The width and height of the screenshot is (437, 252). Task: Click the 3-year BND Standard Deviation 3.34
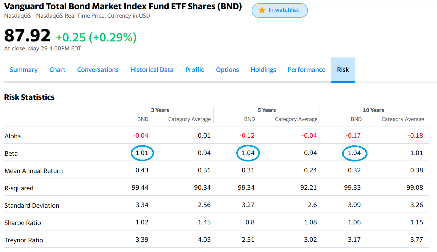tap(142, 205)
